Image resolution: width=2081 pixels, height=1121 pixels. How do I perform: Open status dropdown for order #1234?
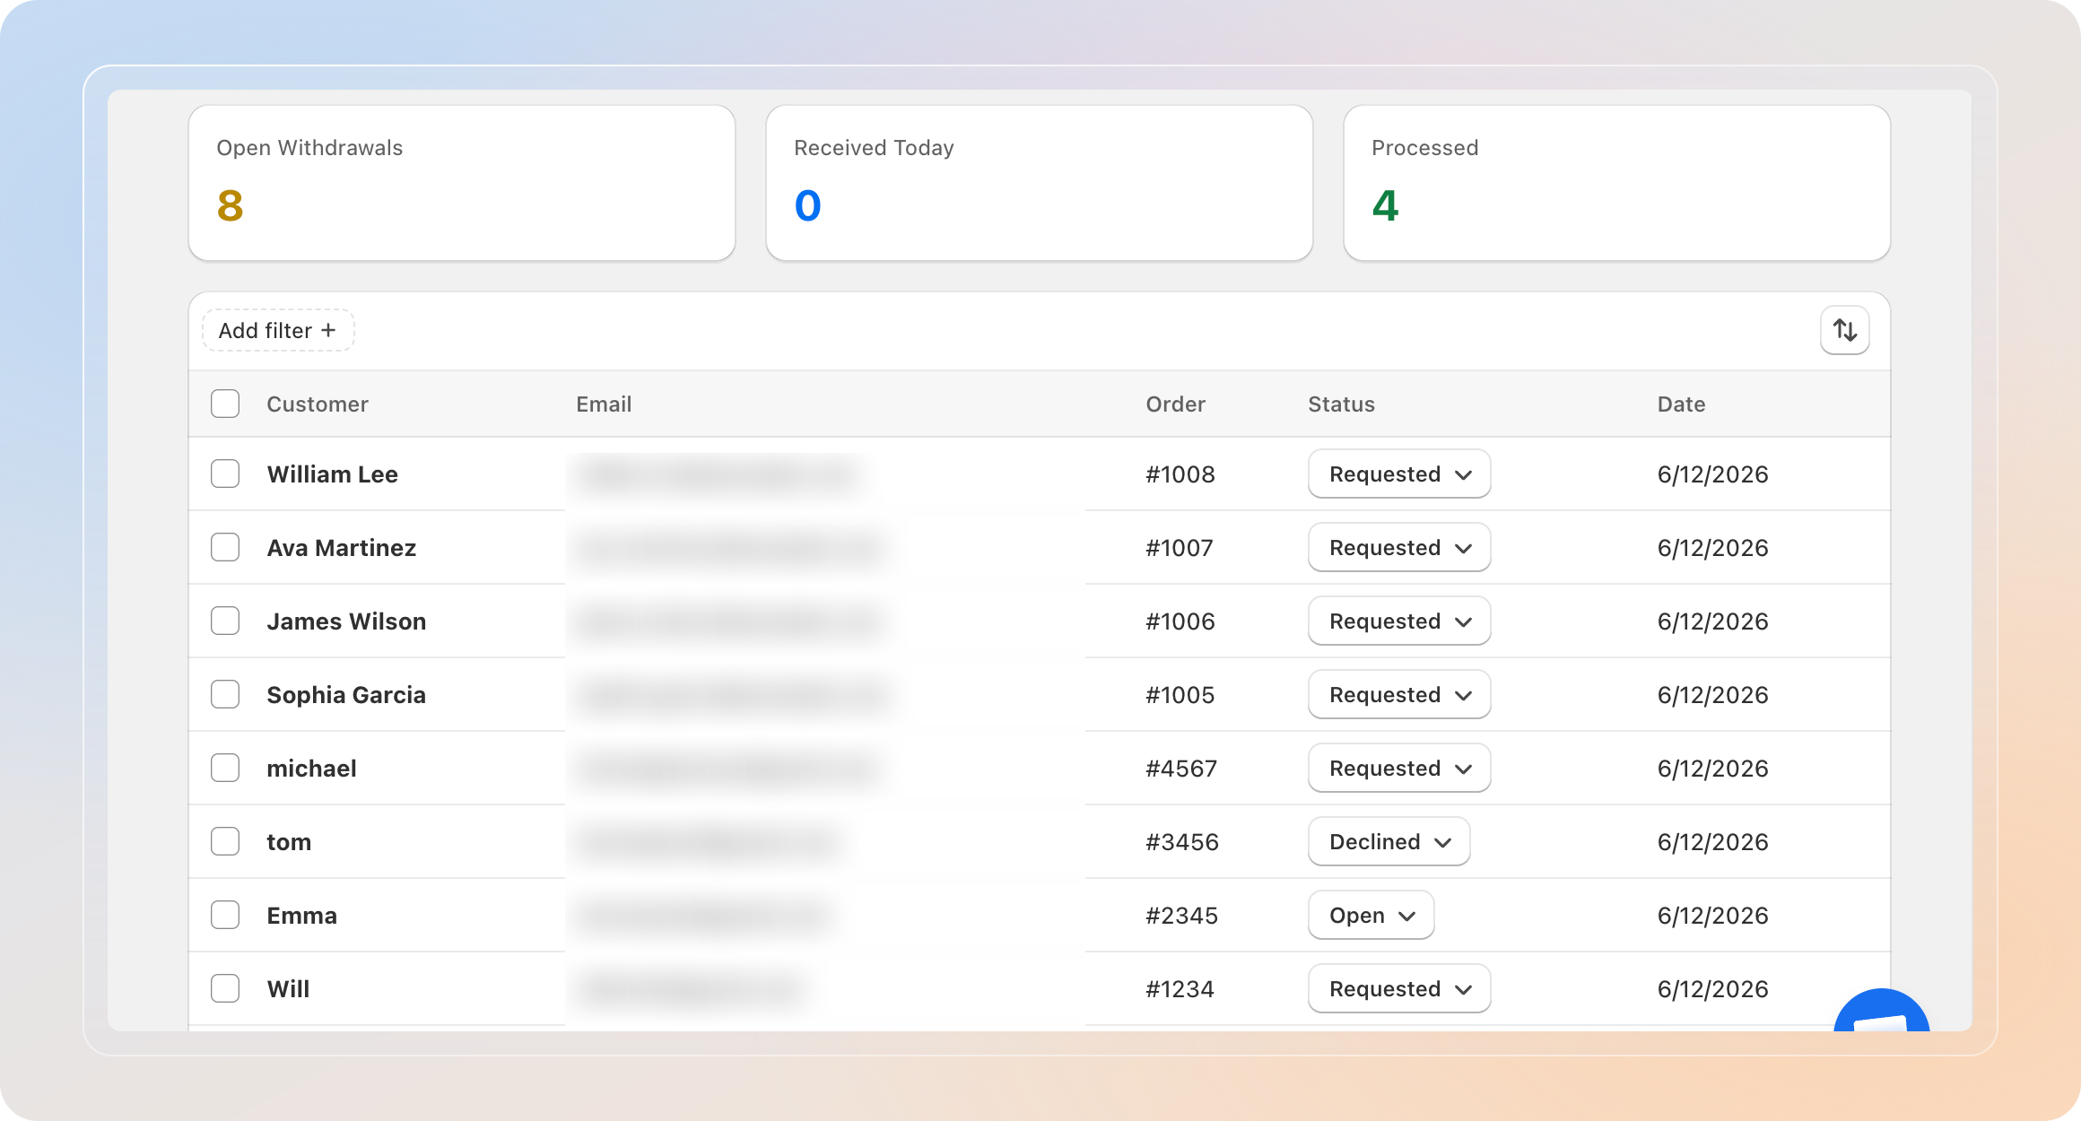click(x=1399, y=989)
